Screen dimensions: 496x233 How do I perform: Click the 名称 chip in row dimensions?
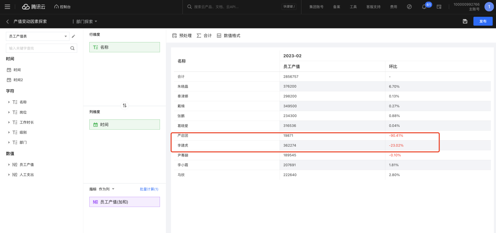[125, 47]
